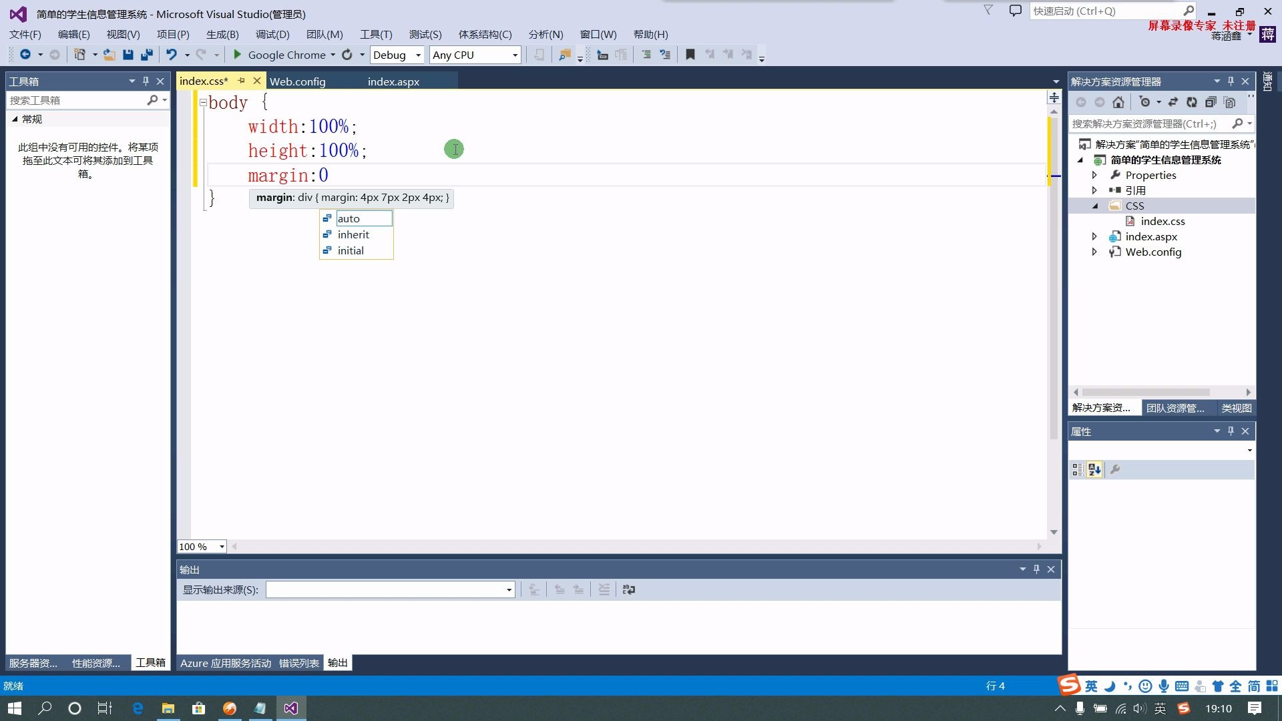Switch to the index.aspx editor tab
The height and width of the screenshot is (721, 1282).
click(x=393, y=81)
